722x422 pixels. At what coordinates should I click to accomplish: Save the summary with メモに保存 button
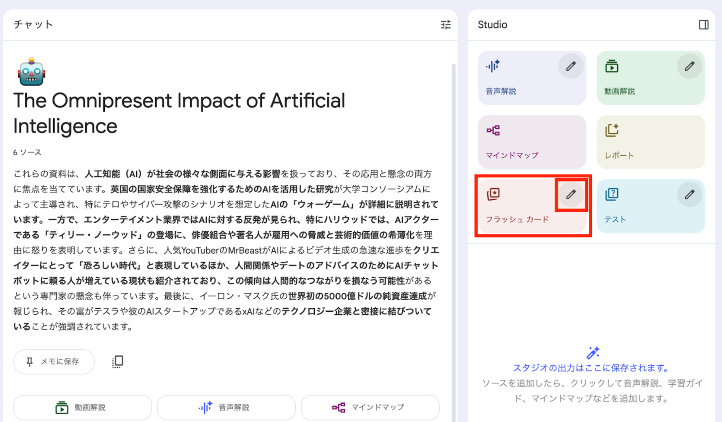coord(54,361)
